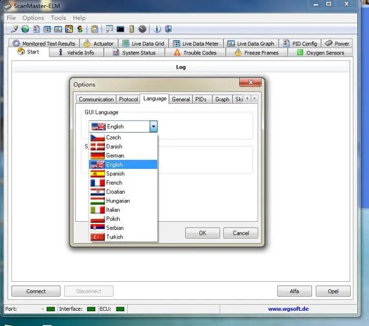The image size is (369, 326).
Task: Open the Freeze Frames tab
Action: 257,53
